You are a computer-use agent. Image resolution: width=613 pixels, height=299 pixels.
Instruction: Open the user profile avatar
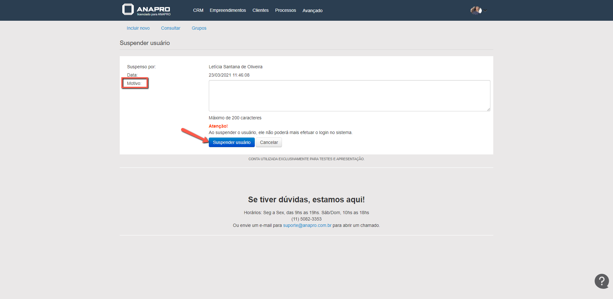476,11
